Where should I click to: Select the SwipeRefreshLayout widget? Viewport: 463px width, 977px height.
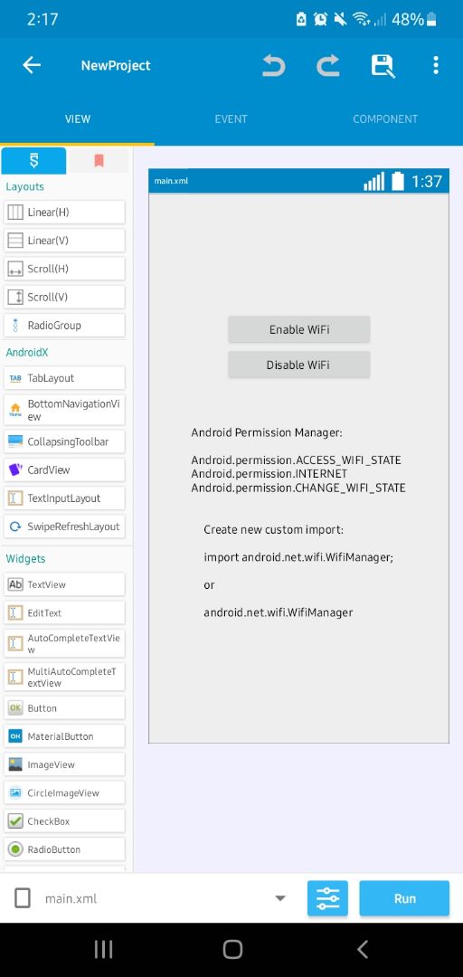pos(64,526)
